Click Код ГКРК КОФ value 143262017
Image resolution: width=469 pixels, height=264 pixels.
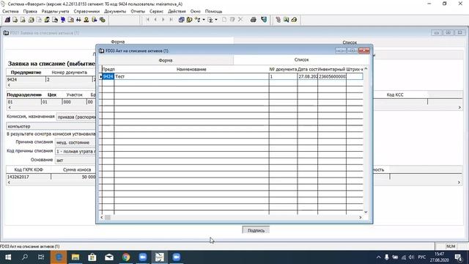29,177
